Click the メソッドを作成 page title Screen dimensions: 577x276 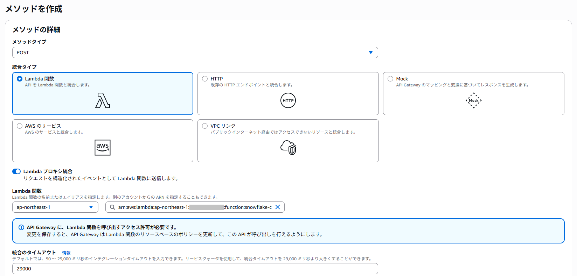coord(34,9)
